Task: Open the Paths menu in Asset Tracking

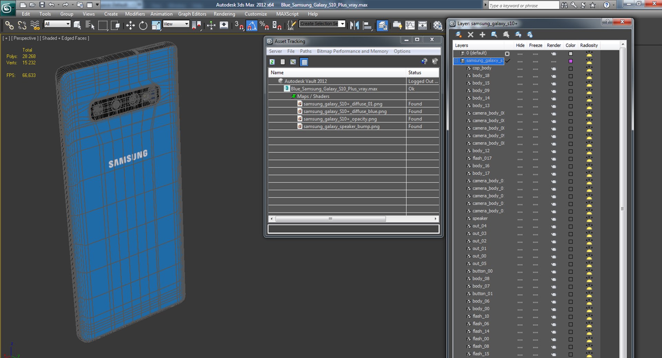Action: point(305,51)
